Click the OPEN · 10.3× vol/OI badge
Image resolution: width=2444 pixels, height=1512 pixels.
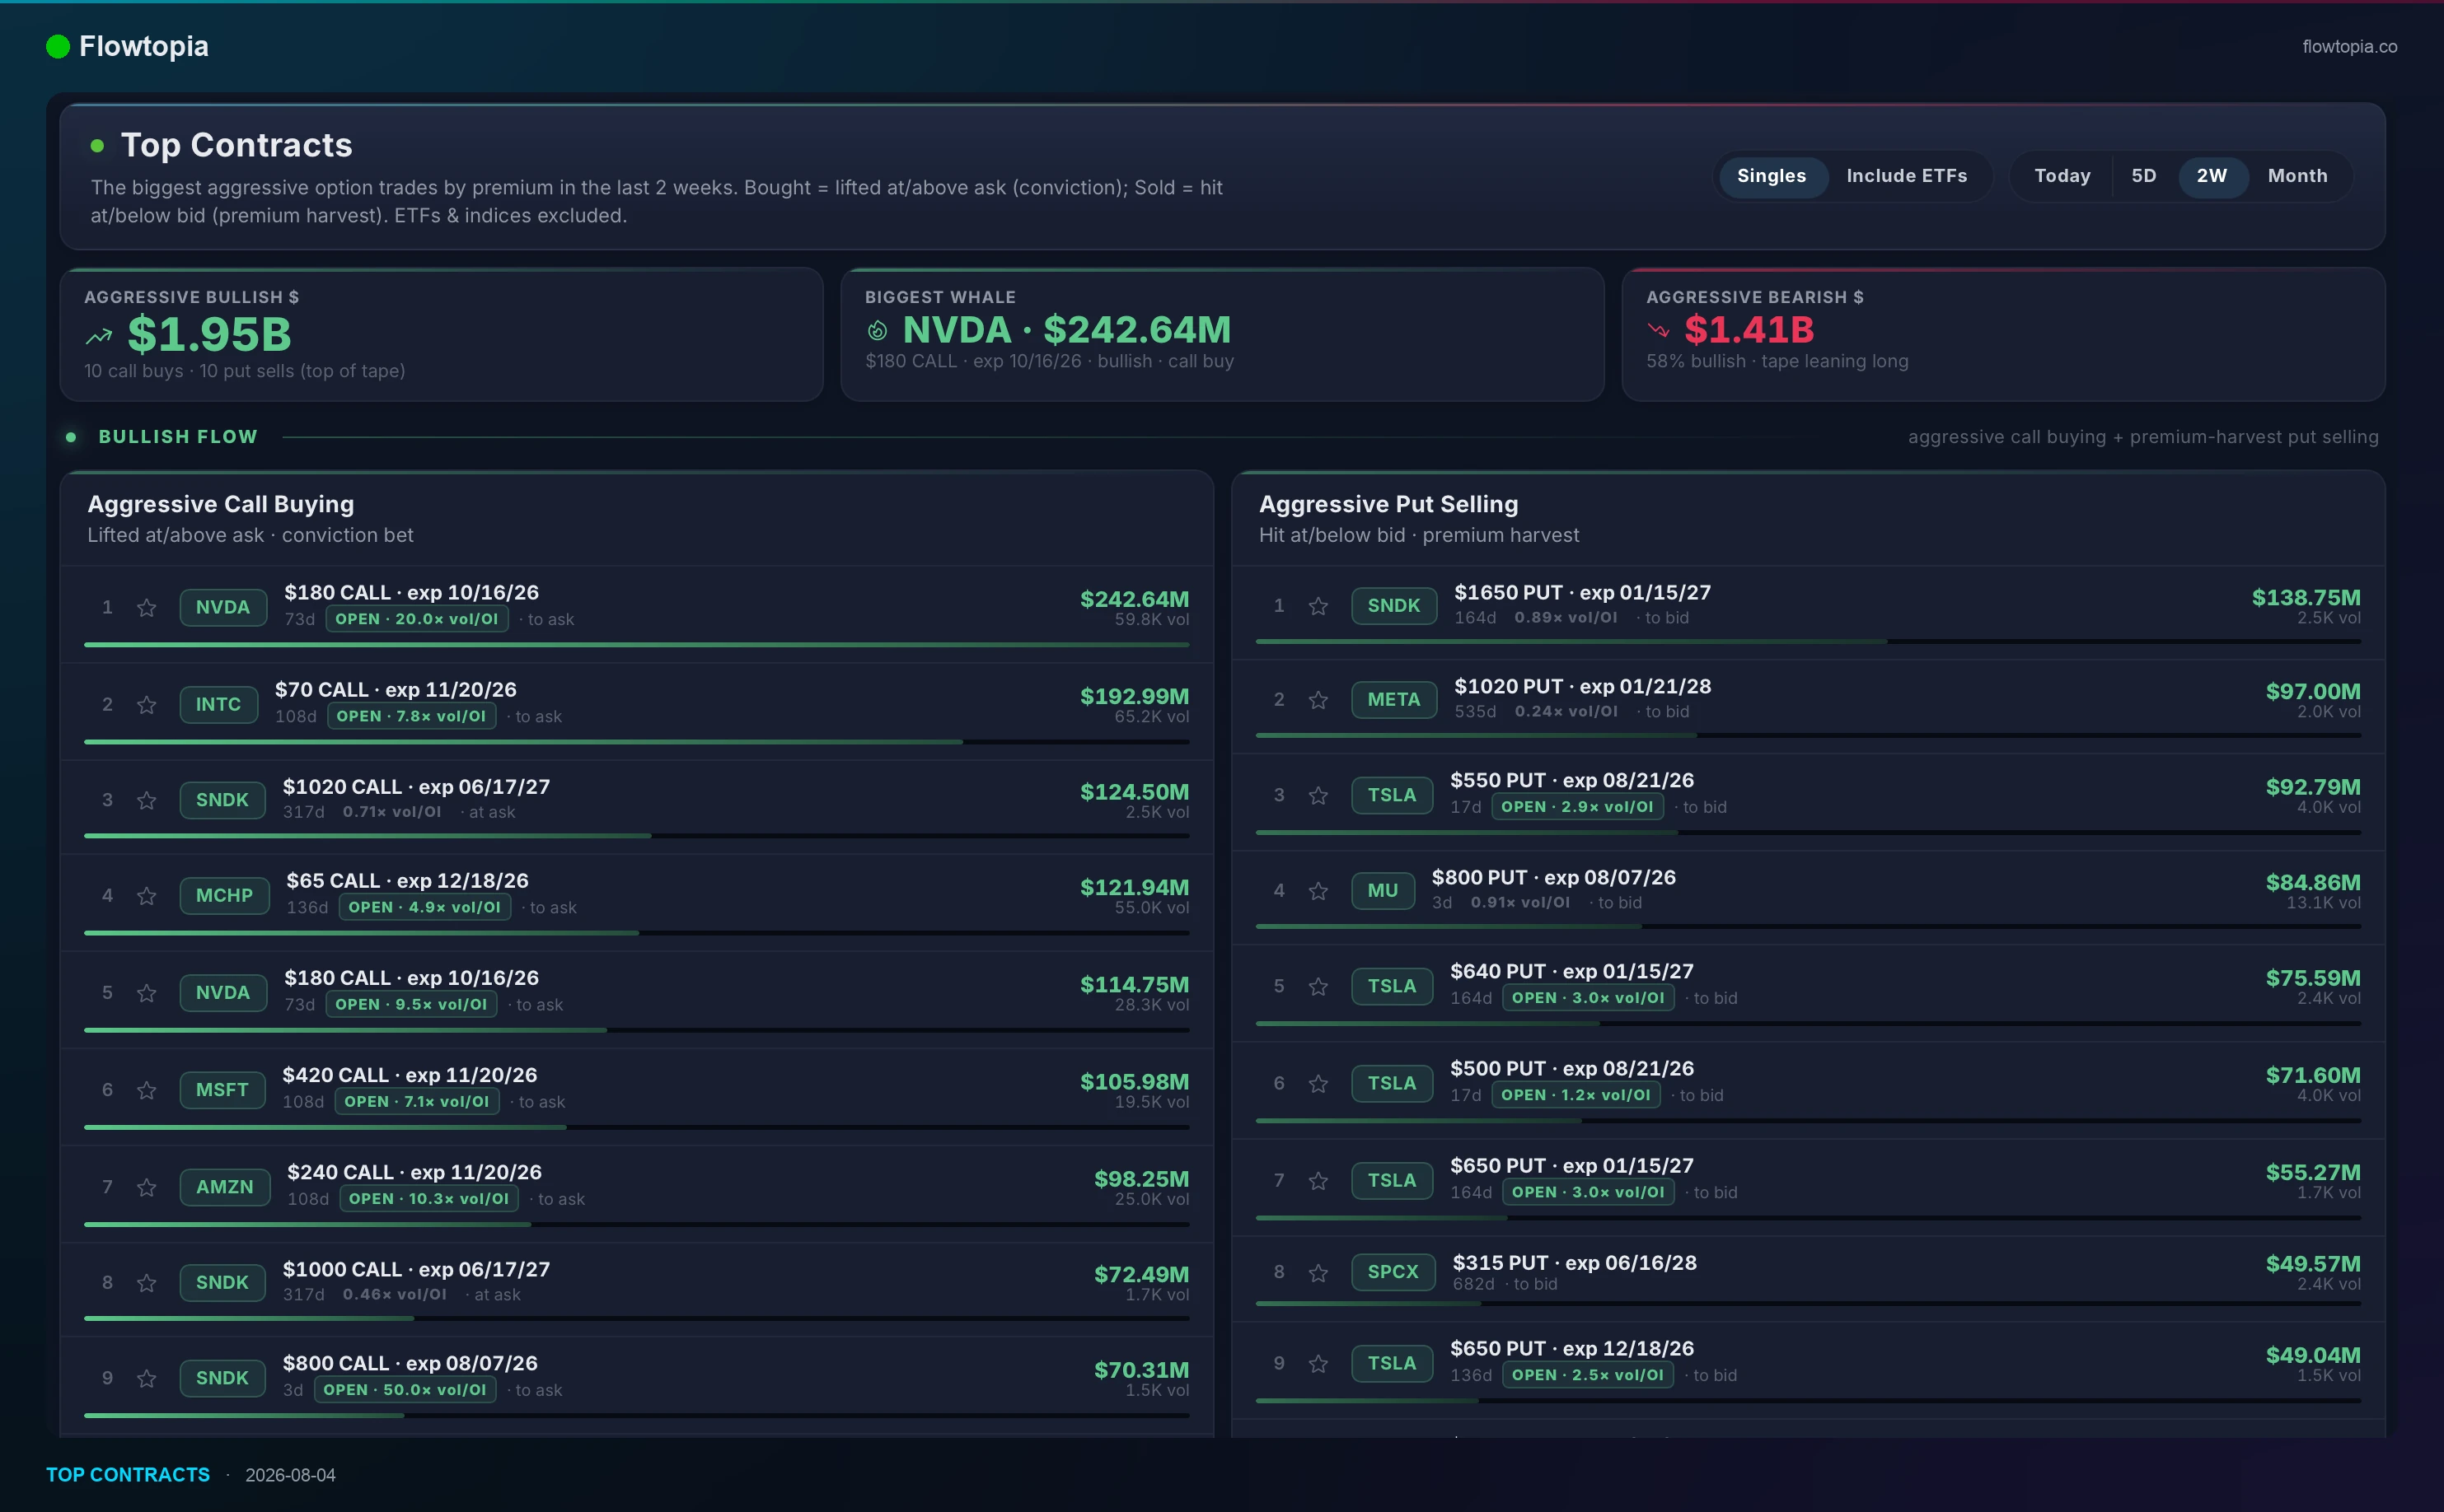pyautogui.click(x=429, y=1199)
